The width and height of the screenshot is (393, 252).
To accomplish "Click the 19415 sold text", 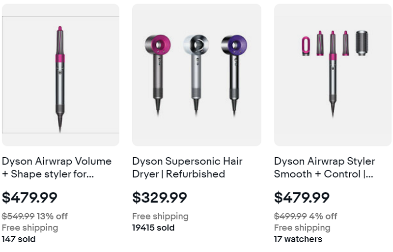I will coord(153,228).
